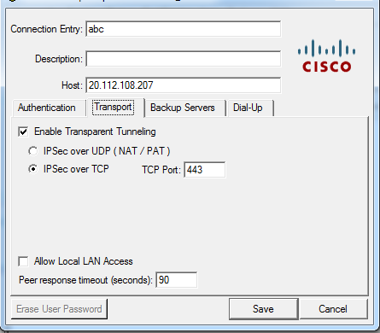Click the red CISCO wordmark
Image resolution: width=380 pixels, height=333 pixels.
tap(326, 67)
